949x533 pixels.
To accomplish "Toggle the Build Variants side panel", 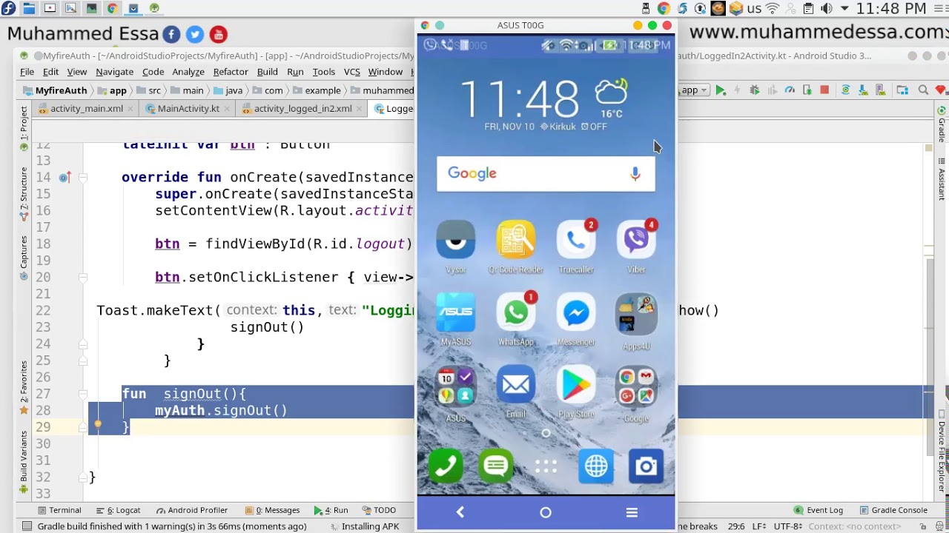I will [24, 462].
